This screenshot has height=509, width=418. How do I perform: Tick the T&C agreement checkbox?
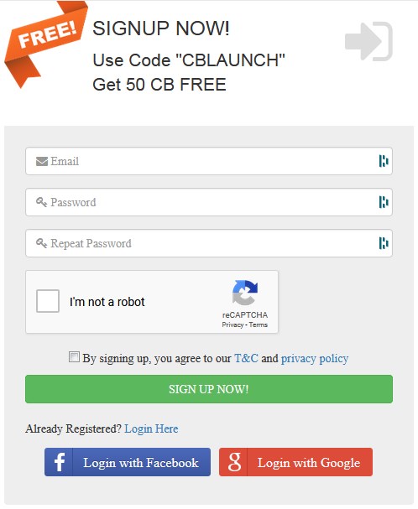coord(74,356)
